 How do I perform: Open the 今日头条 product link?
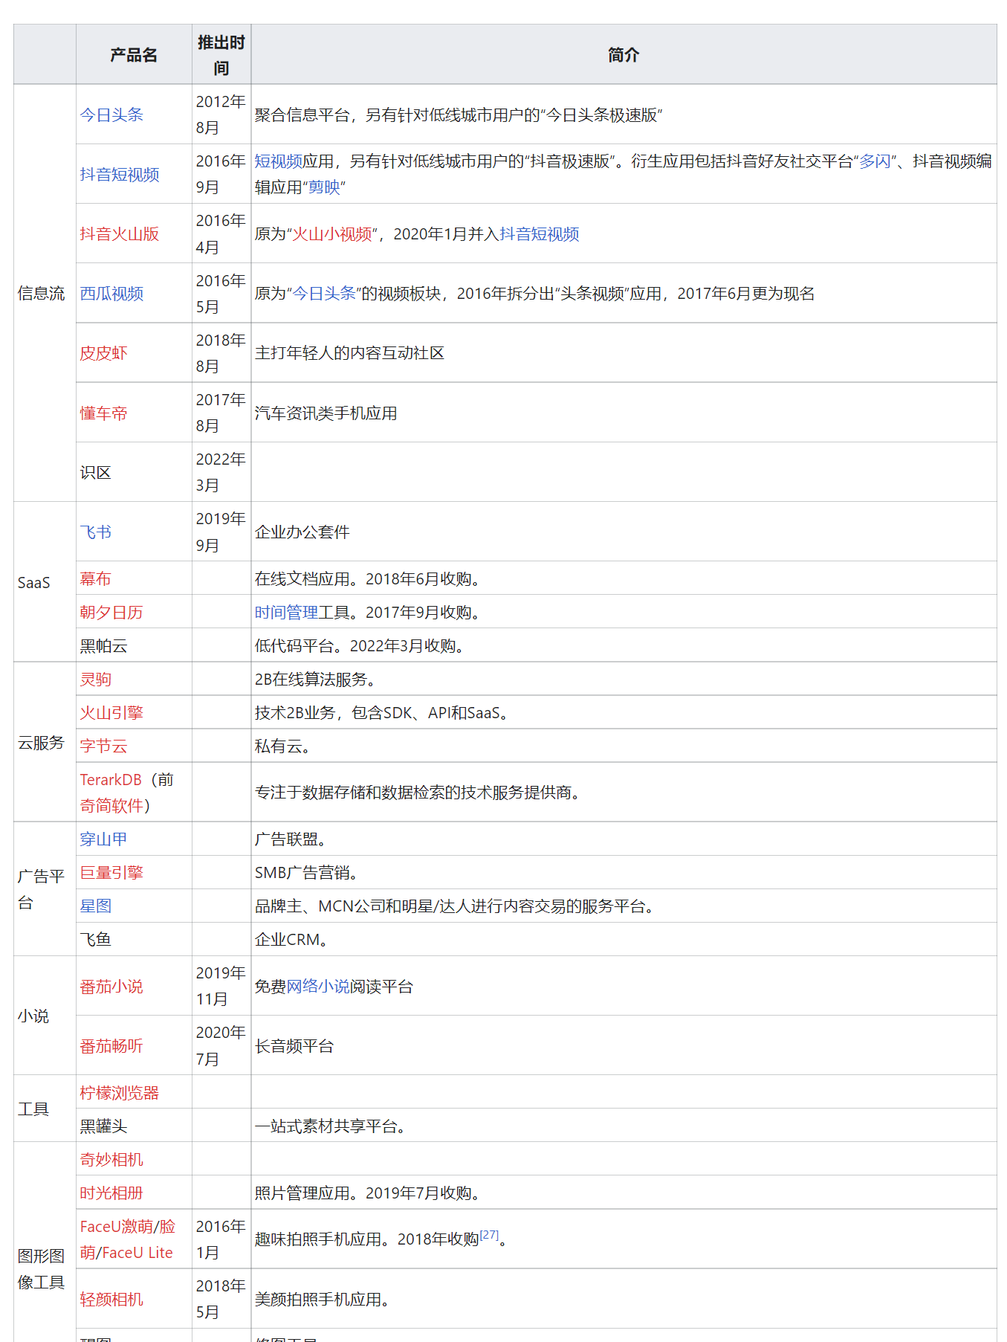click(111, 114)
